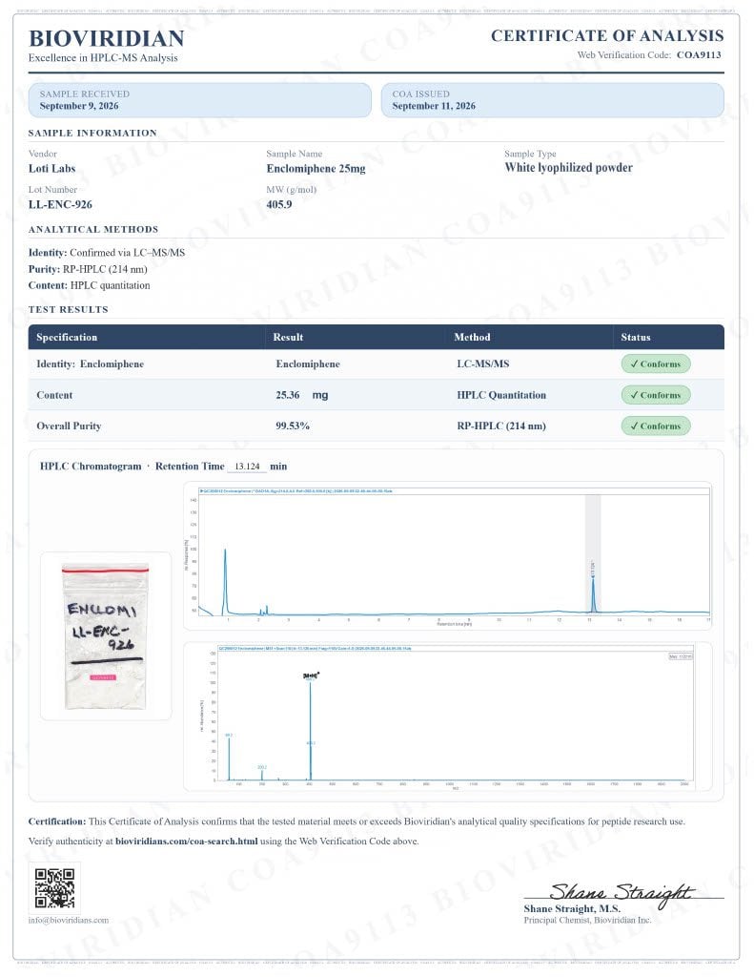This screenshot has height=977, width=754.
Task: Select the COA Issued date September 11, 2026
Action: [434, 106]
